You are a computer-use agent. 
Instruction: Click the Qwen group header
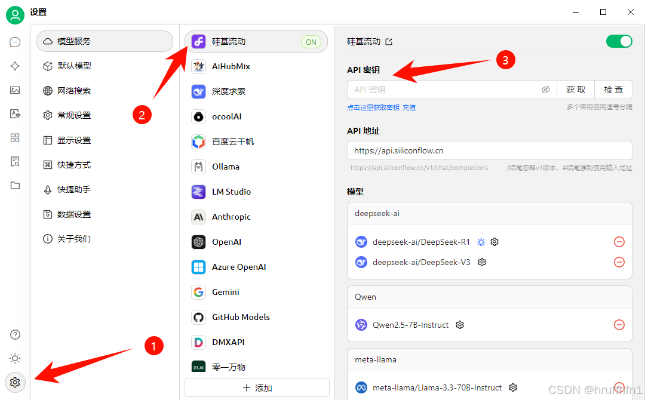click(x=490, y=297)
